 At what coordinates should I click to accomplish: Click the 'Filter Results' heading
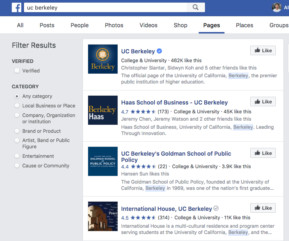tap(34, 45)
